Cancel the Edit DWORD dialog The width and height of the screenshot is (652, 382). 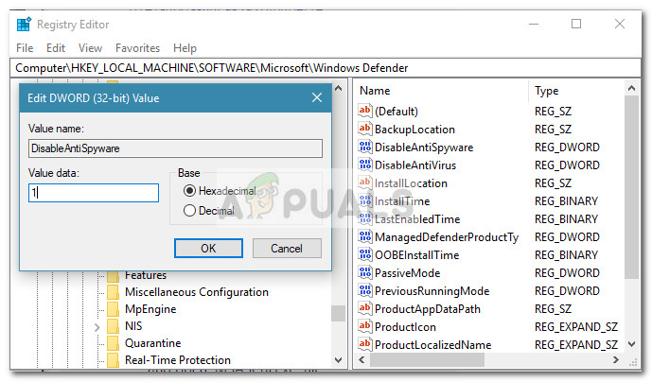(x=287, y=248)
